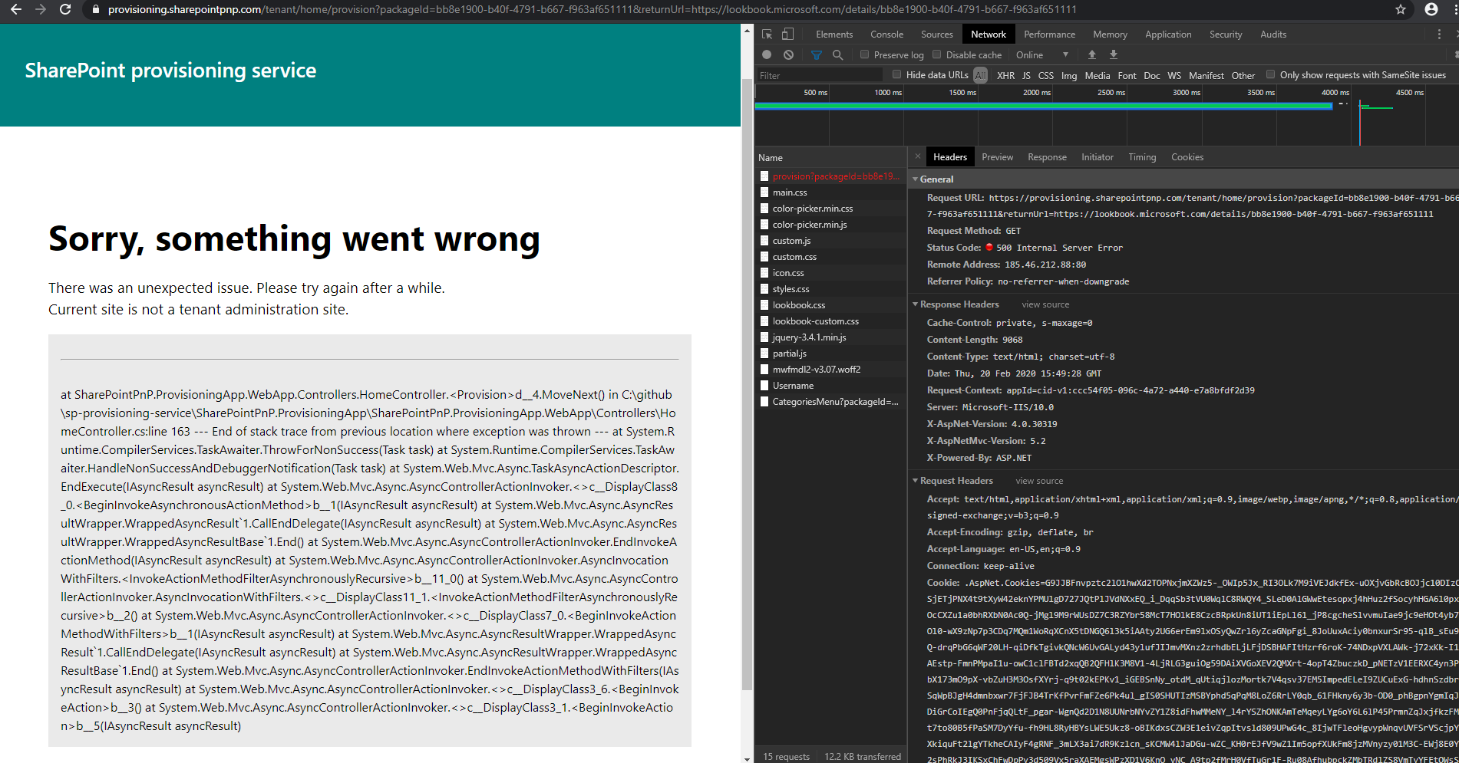
Task: Enable the Preserve log checkbox
Action: pos(864,54)
